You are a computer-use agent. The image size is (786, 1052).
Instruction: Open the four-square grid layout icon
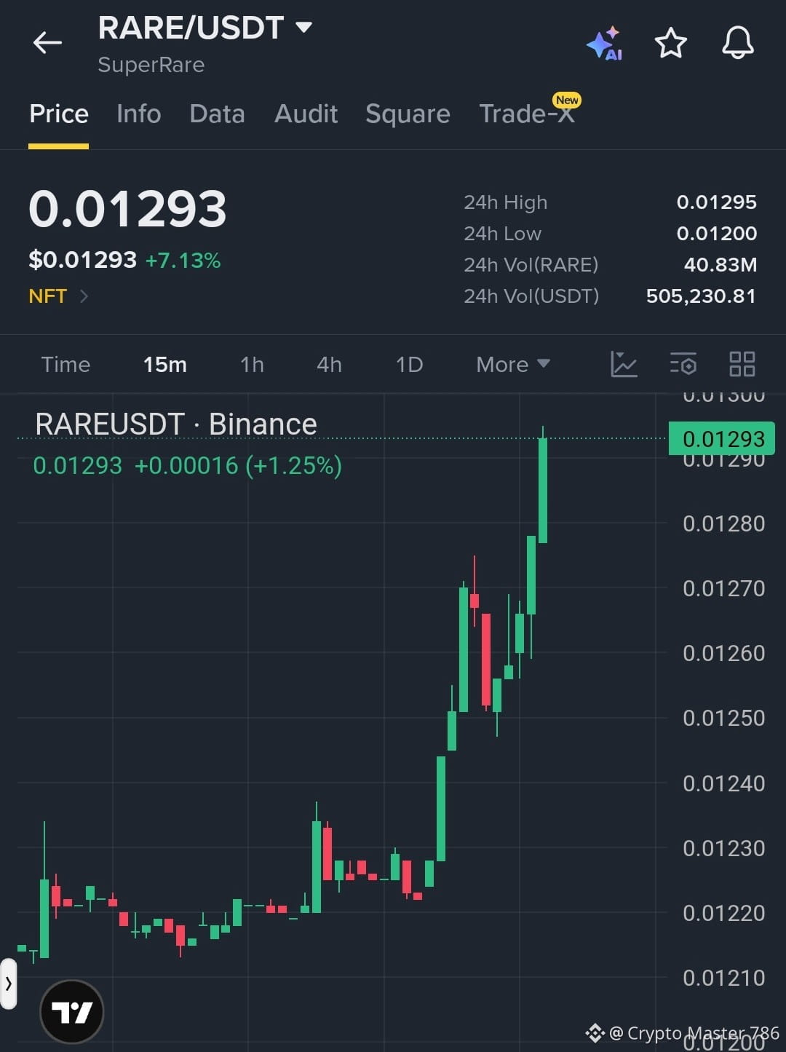742,364
